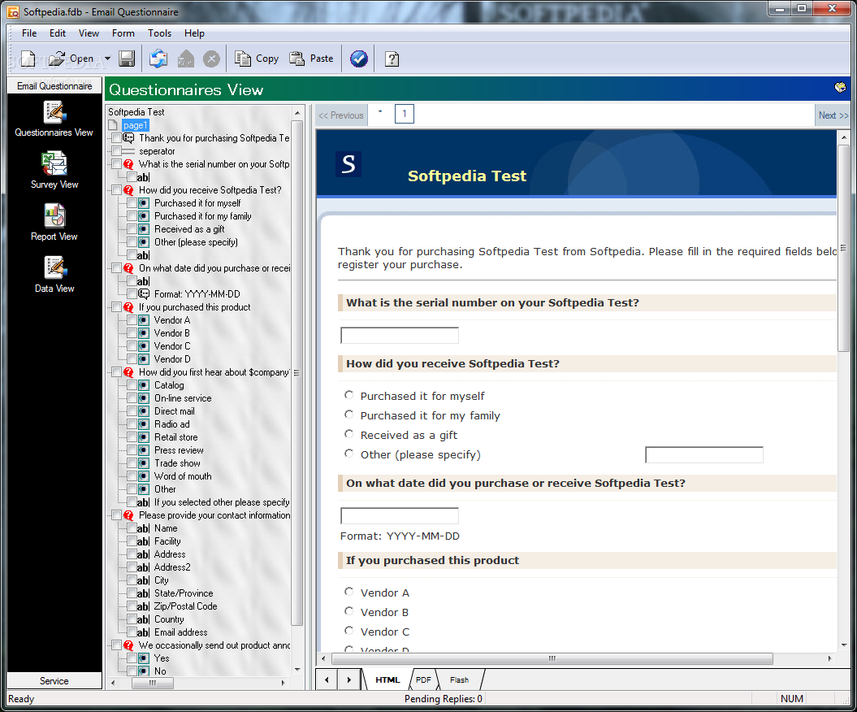Select 'Zip/Postal Code' in the tree

click(185, 606)
